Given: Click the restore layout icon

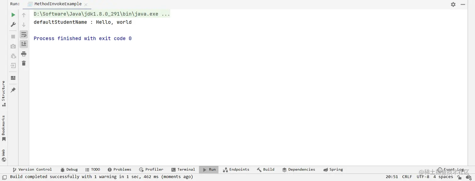Looking at the screenshot, I should 13,78.
